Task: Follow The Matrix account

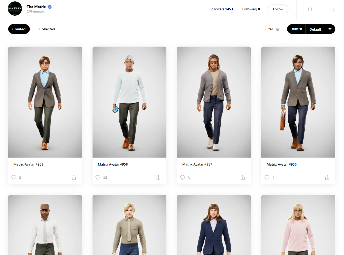Action: [278, 9]
